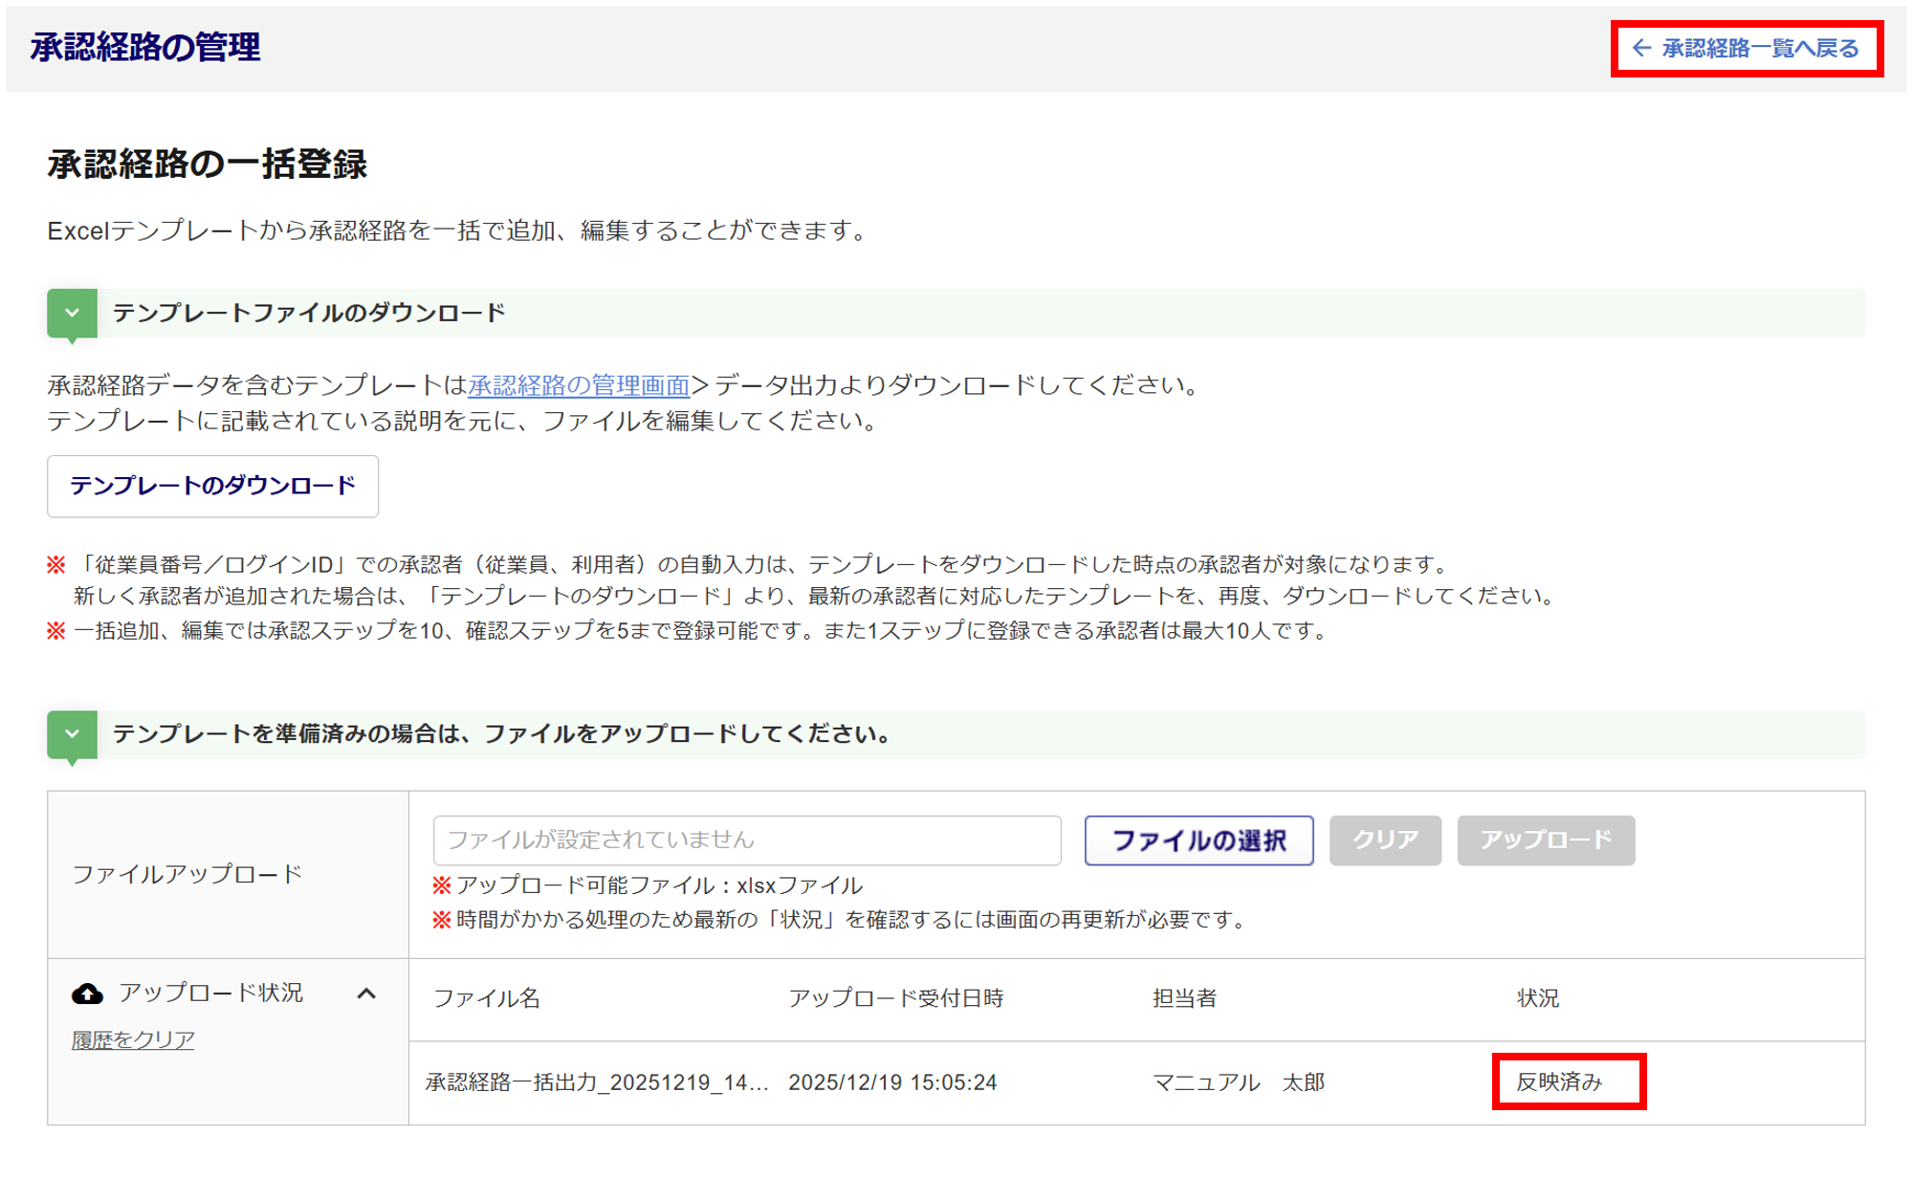The height and width of the screenshot is (1179, 1913).
Task: Open the 承認経路の管理画面 link
Action: [578, 385]
